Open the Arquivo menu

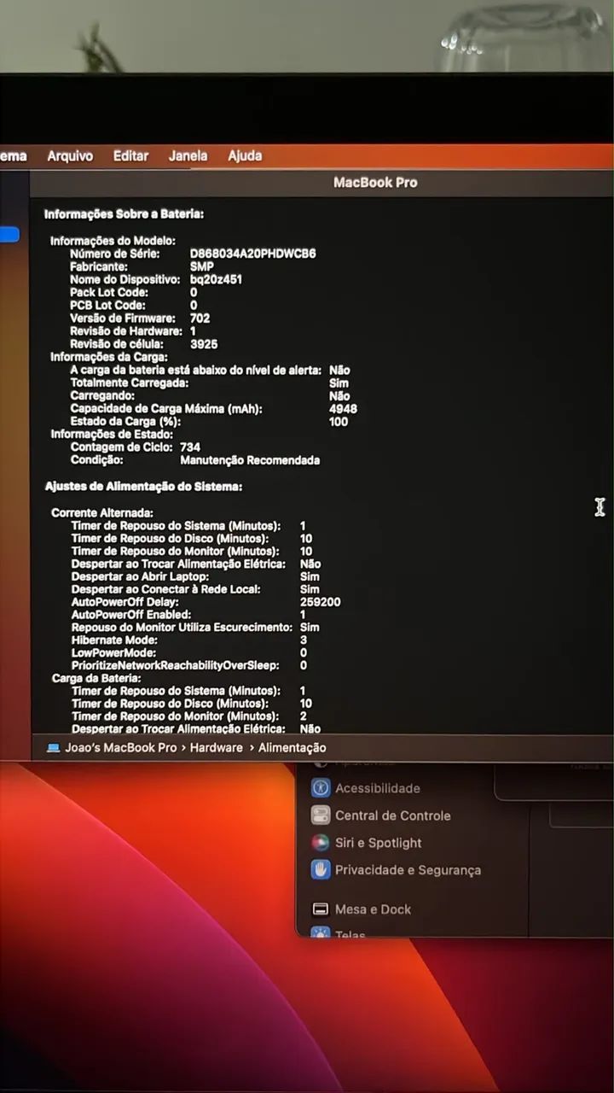[x=70, y=155]
